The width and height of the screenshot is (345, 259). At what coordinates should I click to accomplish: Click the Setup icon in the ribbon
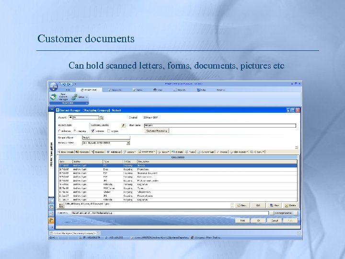pos(75,97)
